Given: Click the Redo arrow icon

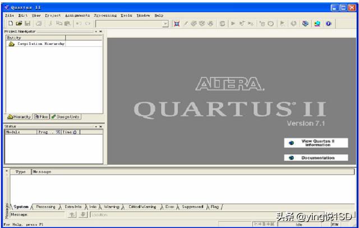Looking at the screenshot, I should pos(88,24).
